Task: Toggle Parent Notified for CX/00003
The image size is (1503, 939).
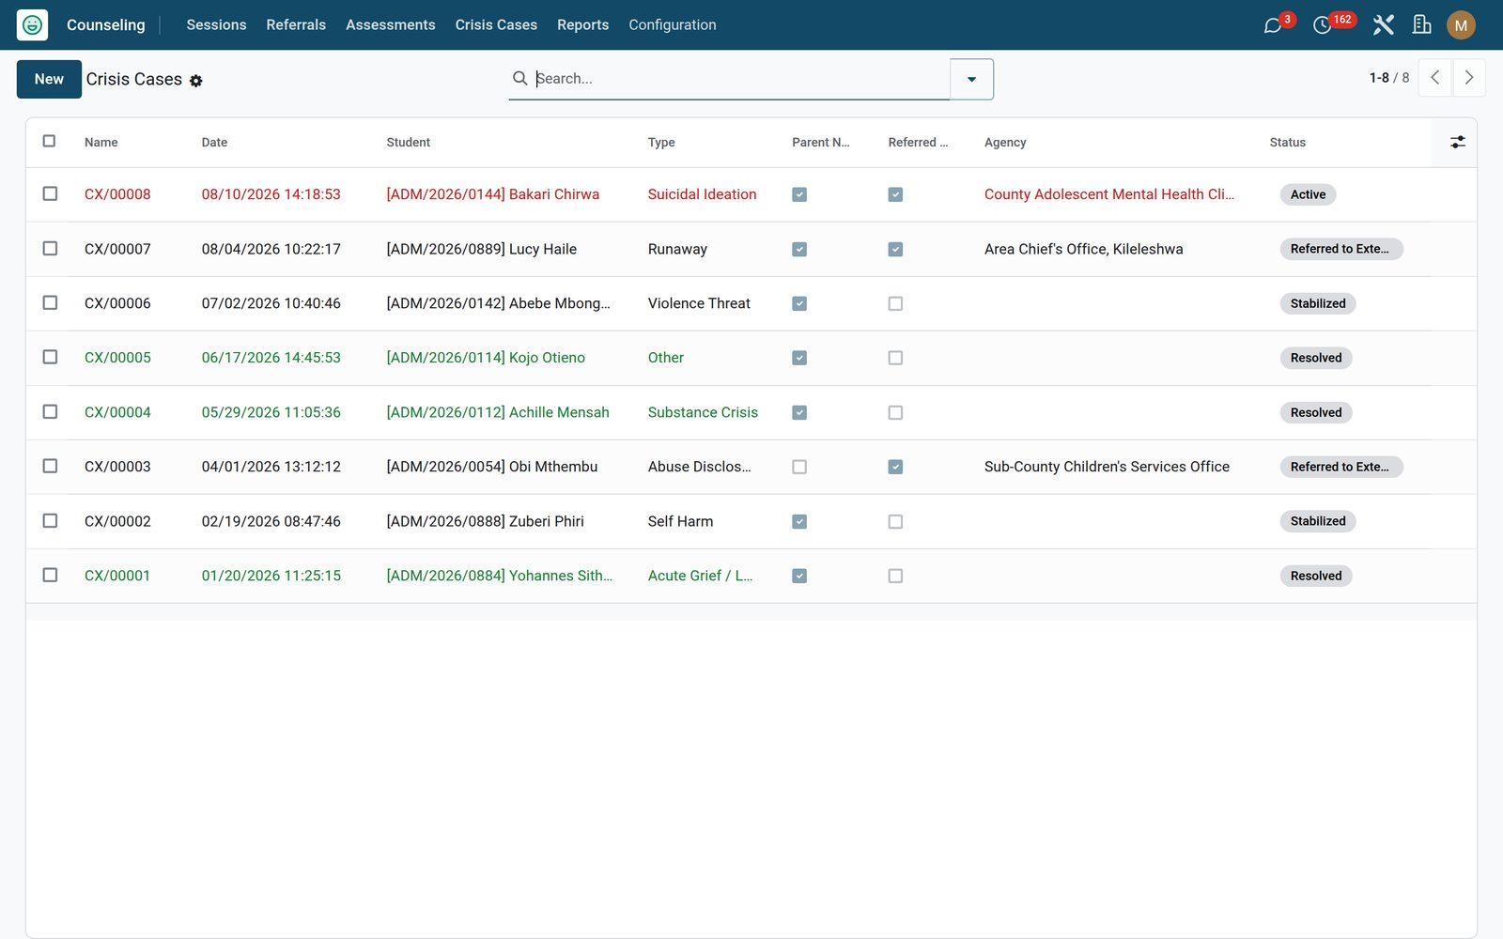Action: coord(799,467)
